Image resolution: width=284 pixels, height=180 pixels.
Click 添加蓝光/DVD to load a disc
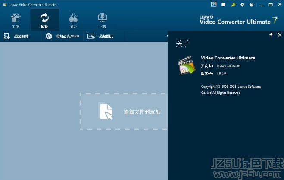[62, 36]
